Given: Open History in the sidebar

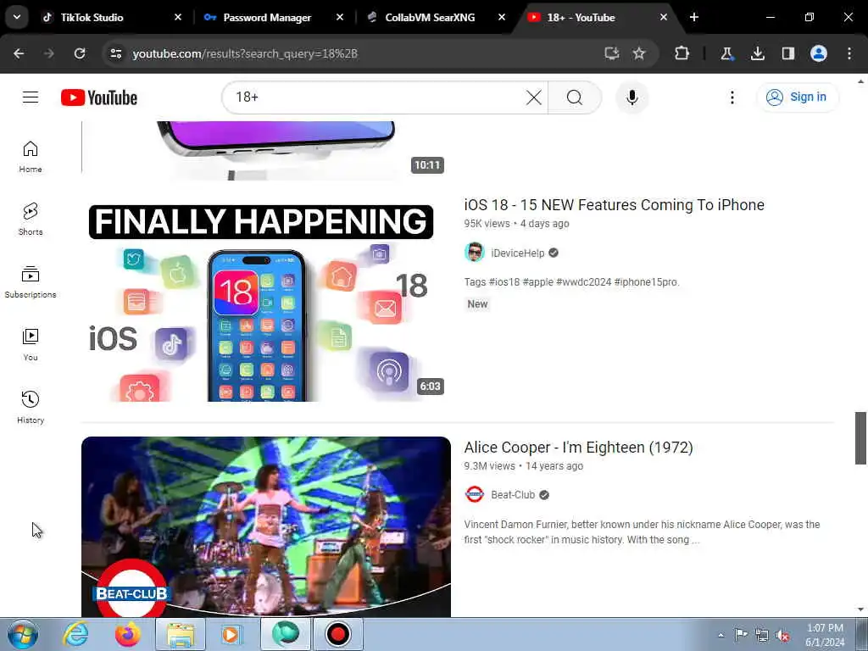Looking at the screenshot, I should (x=31, y=407).
